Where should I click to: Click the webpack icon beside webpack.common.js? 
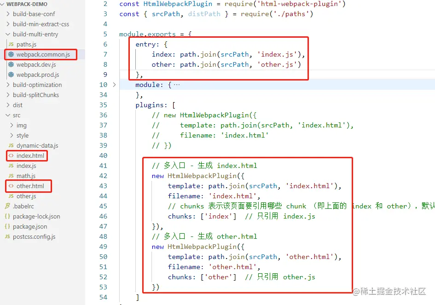click(11, 54)
